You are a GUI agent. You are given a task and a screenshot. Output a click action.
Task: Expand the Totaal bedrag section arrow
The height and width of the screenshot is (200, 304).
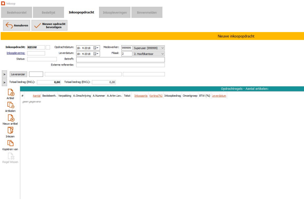tap(5, 82)
